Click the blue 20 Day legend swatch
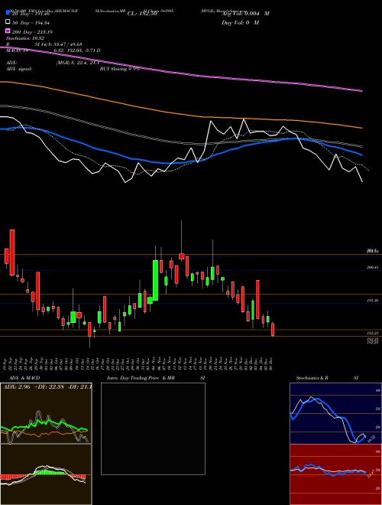 (8, 13)
